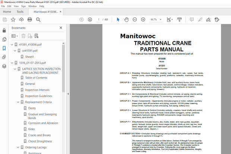Open the File menu
231x154 pixels.
point(3,6)
